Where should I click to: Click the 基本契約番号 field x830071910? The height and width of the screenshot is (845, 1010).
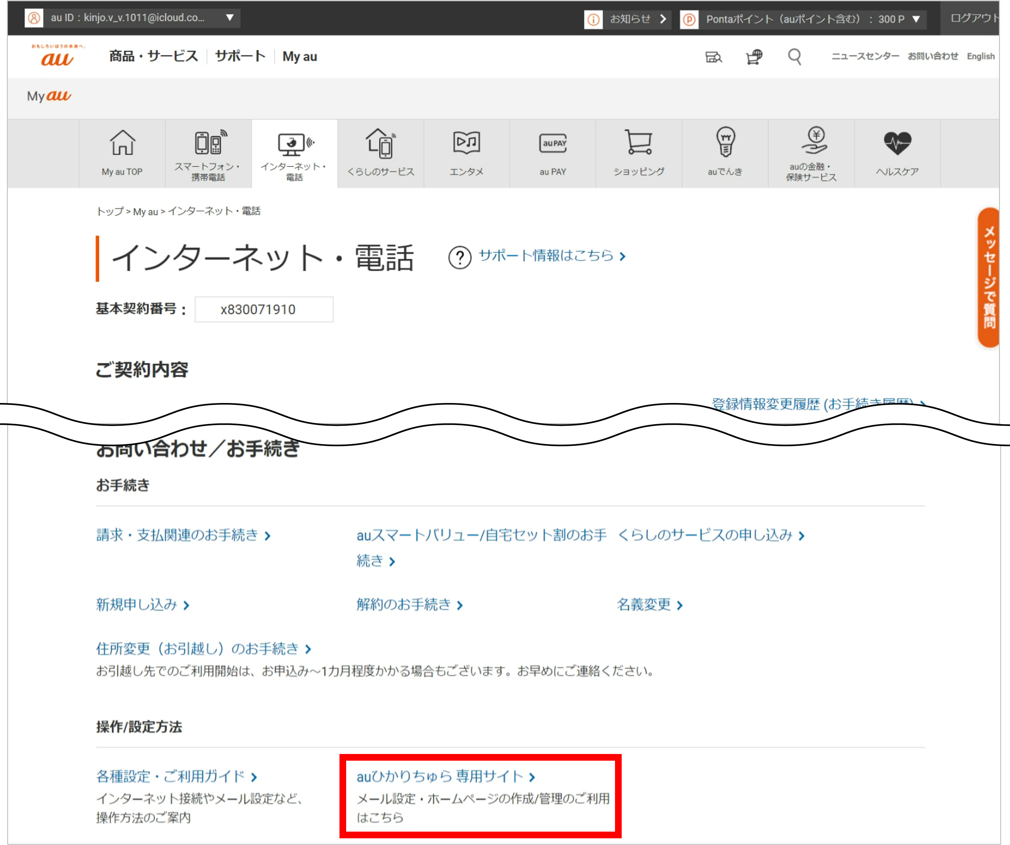[264, 309]
